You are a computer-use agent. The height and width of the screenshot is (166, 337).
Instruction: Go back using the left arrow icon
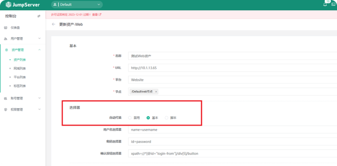pyautogui.click(x=53, y=24)
